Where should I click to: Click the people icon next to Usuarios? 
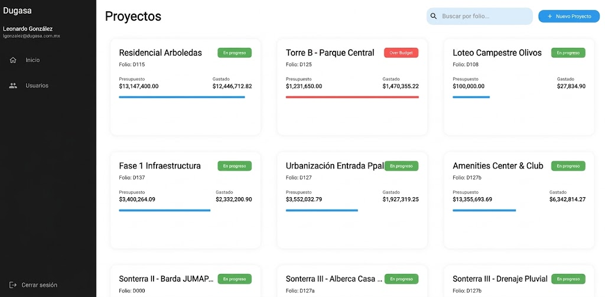click(13, 86)
